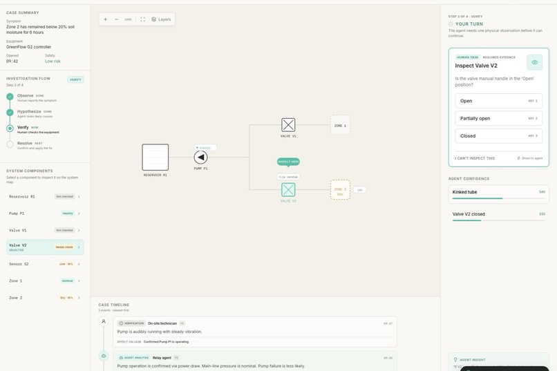Click the Verify badge in Investigation Flow

coord(75,79)
